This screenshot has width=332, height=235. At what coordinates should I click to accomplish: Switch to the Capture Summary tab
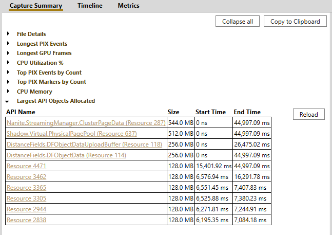36,6
